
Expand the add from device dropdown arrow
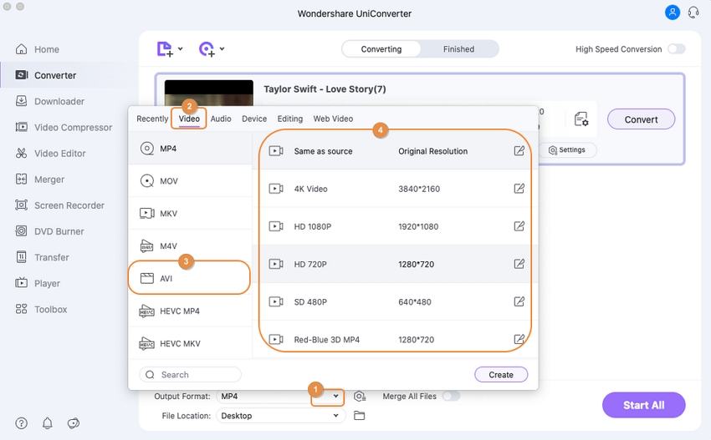222,50
